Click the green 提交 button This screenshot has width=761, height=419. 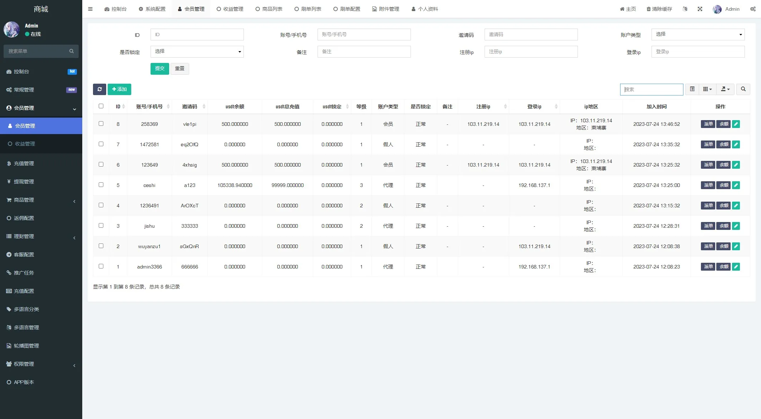[x=159, y=69]
